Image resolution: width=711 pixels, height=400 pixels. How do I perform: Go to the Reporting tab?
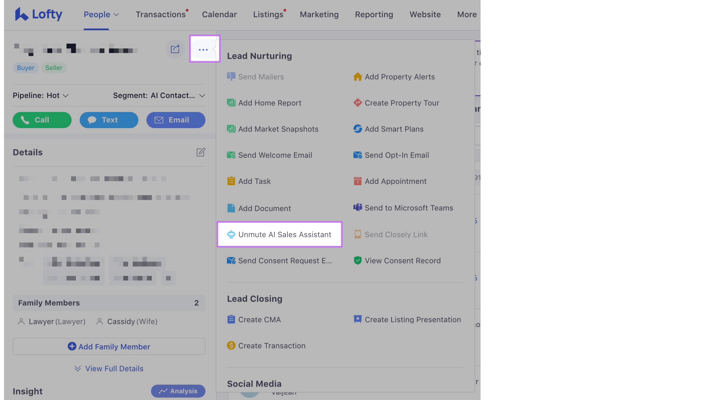tap(374, 14)
